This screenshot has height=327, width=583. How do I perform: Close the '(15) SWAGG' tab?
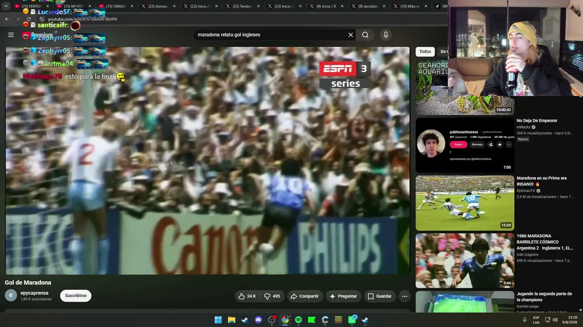pos(132,6)
